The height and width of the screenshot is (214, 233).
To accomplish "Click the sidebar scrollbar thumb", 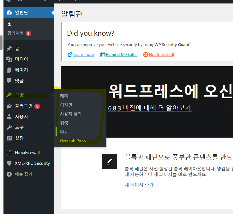I will [1, 43].
